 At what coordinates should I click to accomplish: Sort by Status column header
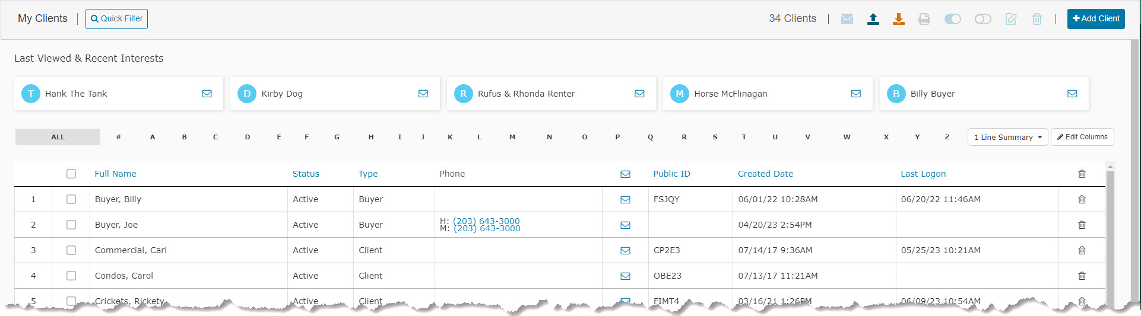point(306,174)
